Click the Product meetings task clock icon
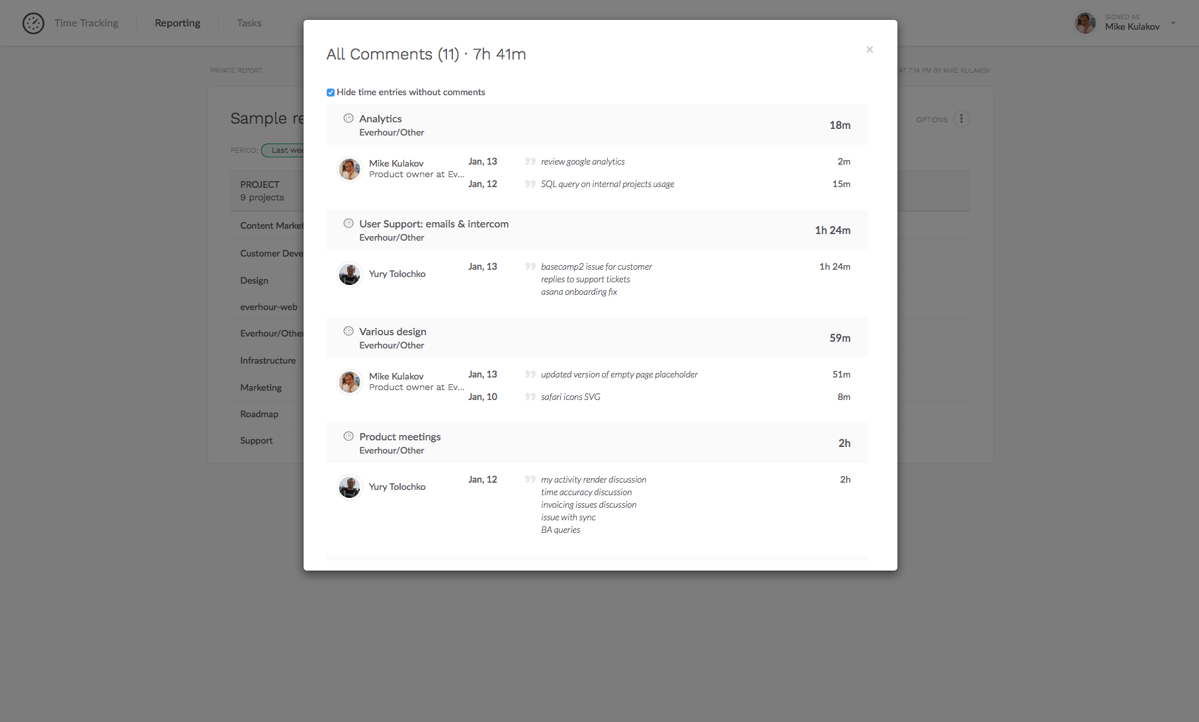Viewport: 1199px width, 722px height. click(x=349, y=436)
